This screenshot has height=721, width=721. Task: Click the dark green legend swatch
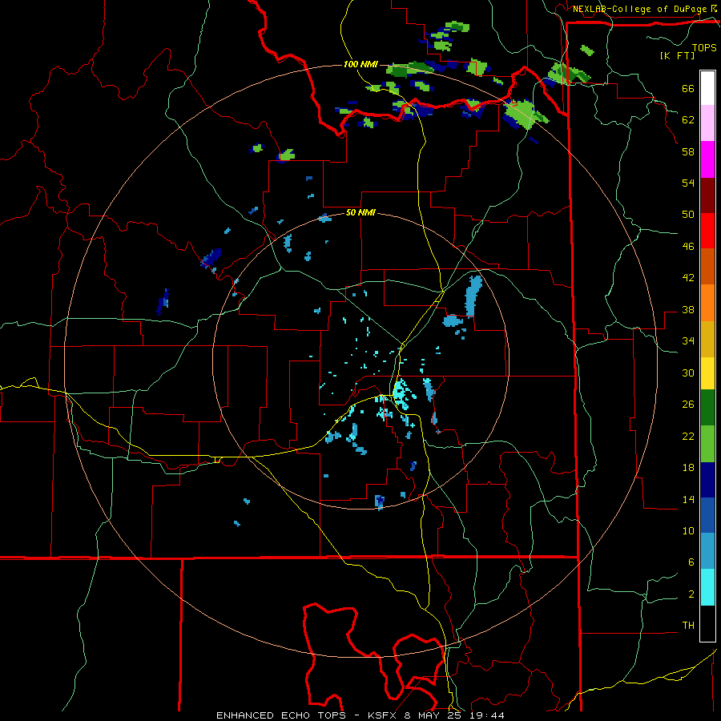(x=707, y=408)
